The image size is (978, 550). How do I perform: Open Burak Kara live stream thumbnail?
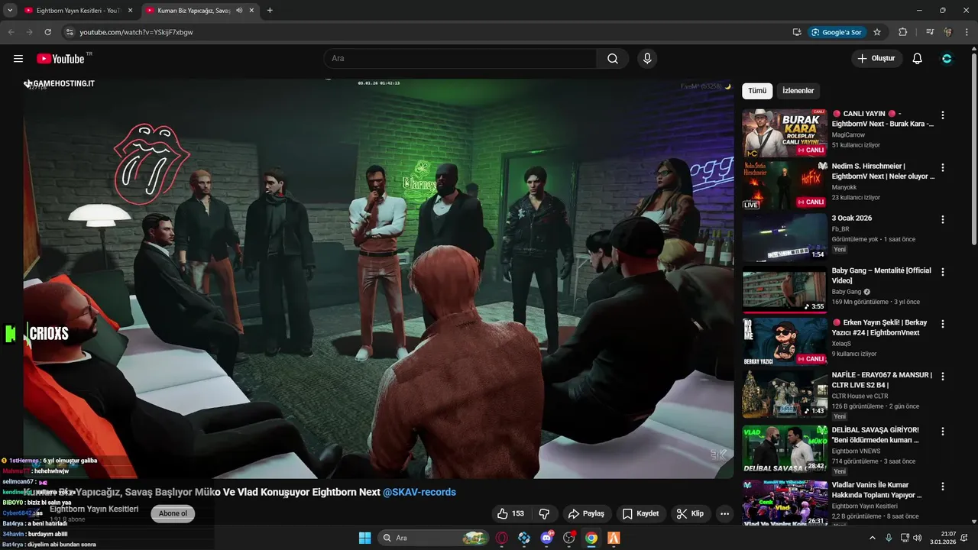point(785,133)
